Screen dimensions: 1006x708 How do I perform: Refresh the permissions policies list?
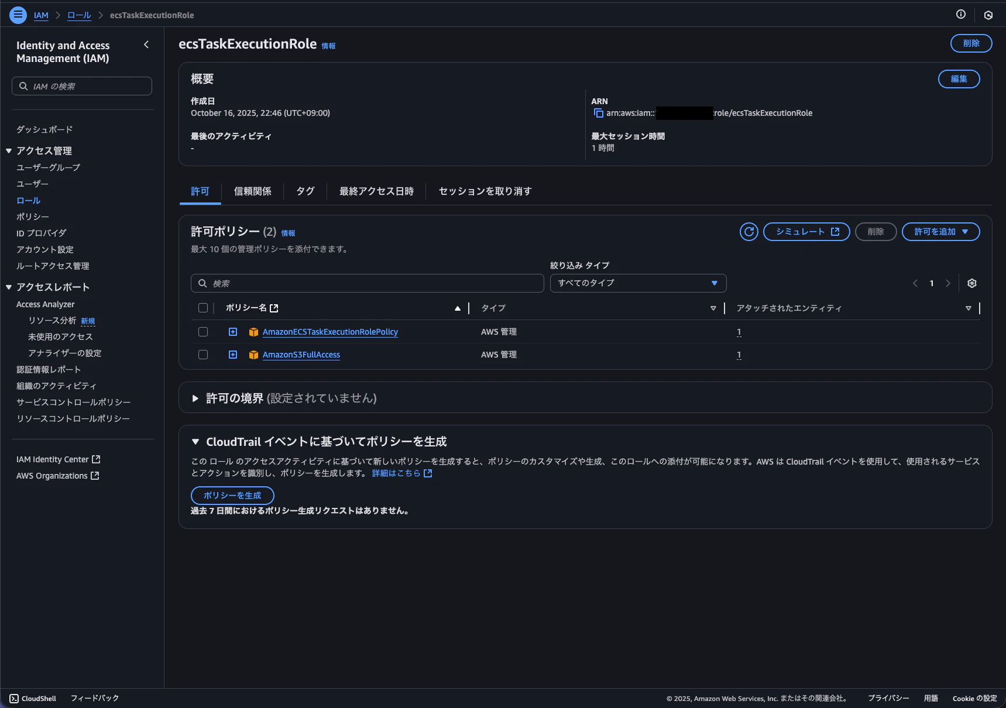pos(749,232)
